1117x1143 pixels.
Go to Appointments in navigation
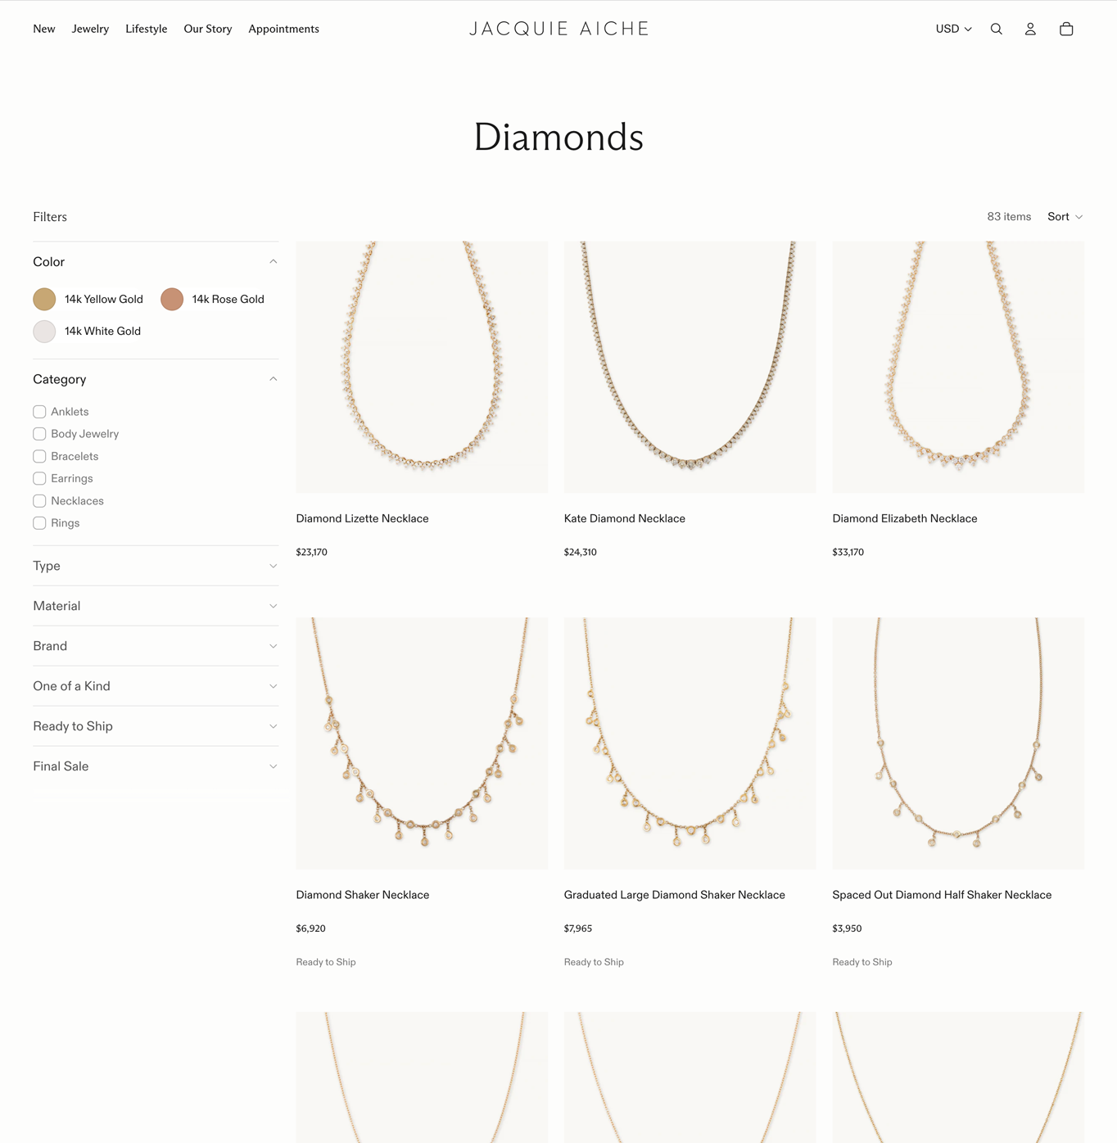click(283, 29)
